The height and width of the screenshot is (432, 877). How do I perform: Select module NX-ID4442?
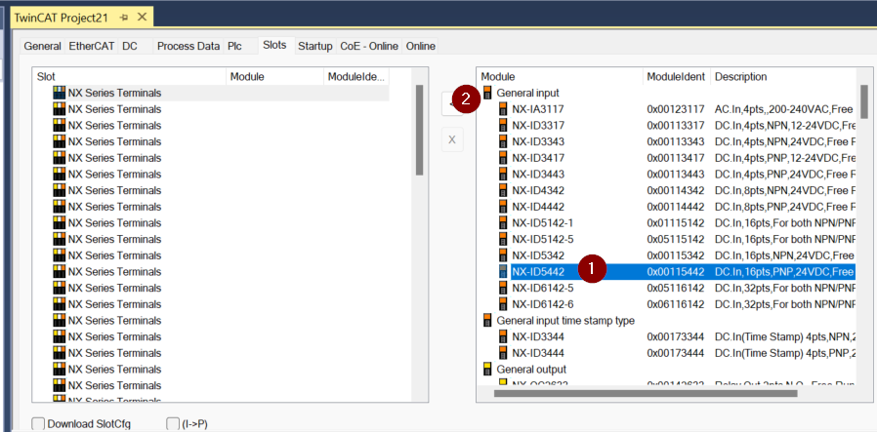[538, 207]
